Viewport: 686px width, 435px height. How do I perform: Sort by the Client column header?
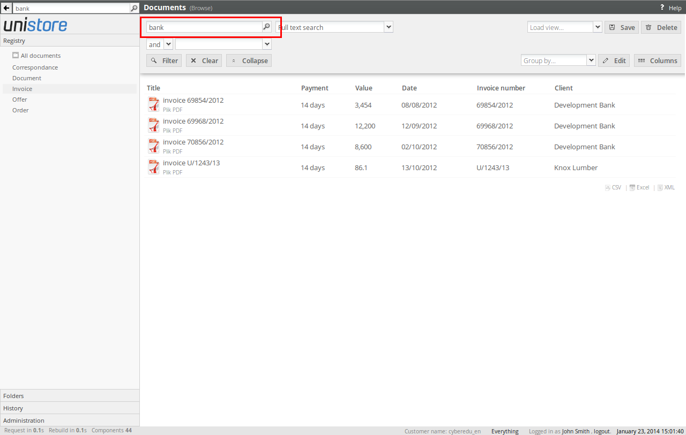(564, 88)
